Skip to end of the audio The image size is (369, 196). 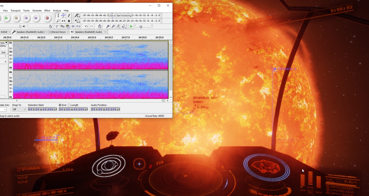point(36,18)
